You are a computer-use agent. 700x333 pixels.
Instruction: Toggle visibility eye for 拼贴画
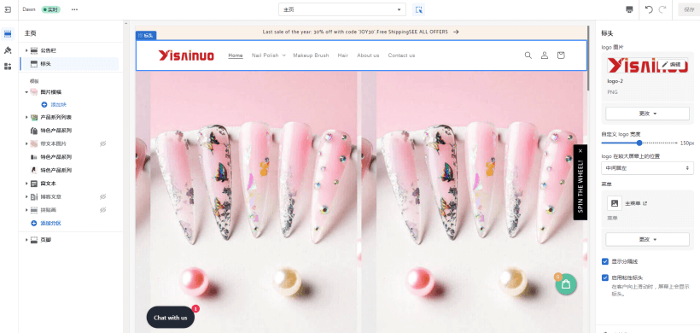coord(102,210)
